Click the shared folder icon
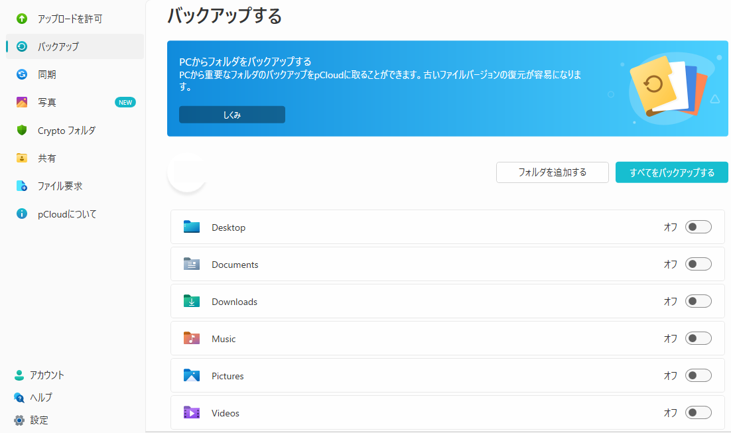The width and height of the screenshot is (731, 433). coord(22,158)
